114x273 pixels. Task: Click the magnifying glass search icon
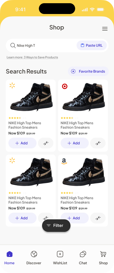13,45
